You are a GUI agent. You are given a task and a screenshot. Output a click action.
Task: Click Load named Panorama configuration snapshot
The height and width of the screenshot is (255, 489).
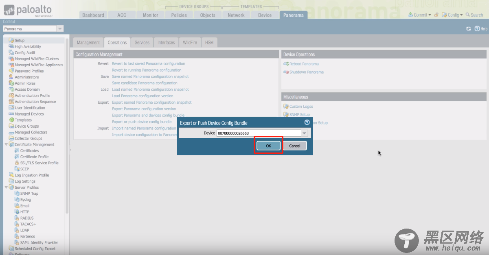[150, 89]
